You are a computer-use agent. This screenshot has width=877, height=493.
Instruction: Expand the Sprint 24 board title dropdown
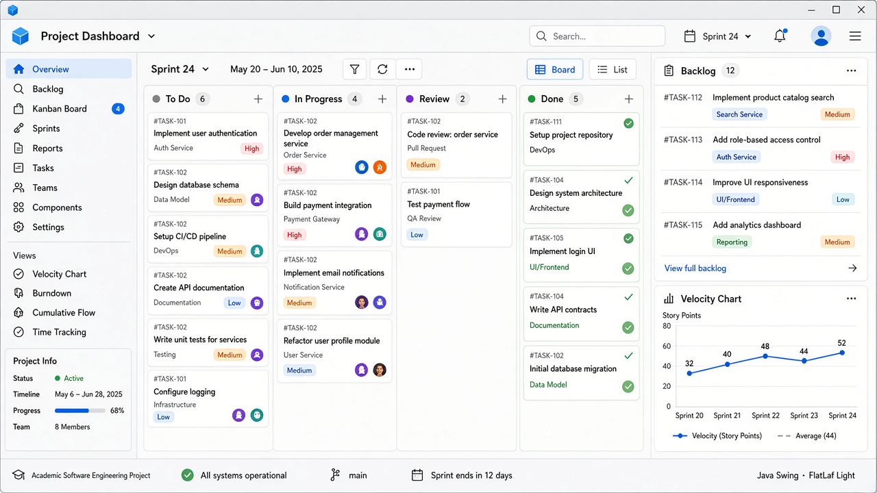point(206,69)
